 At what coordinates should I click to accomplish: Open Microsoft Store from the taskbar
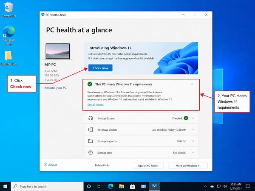point(133,186)
